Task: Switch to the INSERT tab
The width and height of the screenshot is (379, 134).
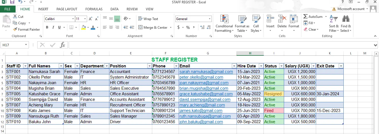Action: [x=43, y=9]
